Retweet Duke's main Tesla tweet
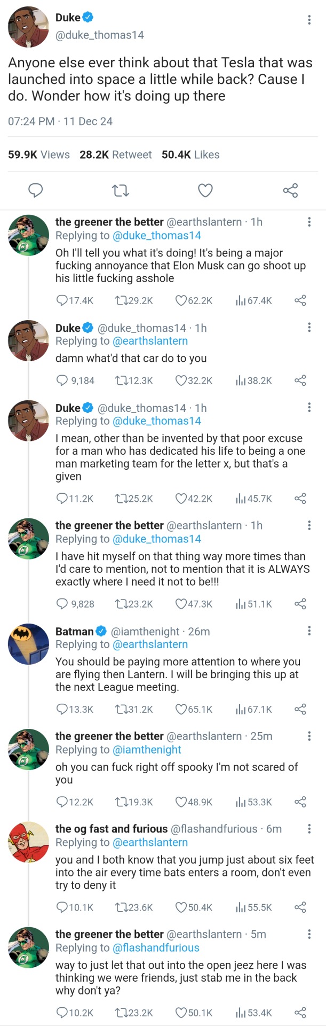The height and width of the screenshot is (1026, 326). click(121, 190)
